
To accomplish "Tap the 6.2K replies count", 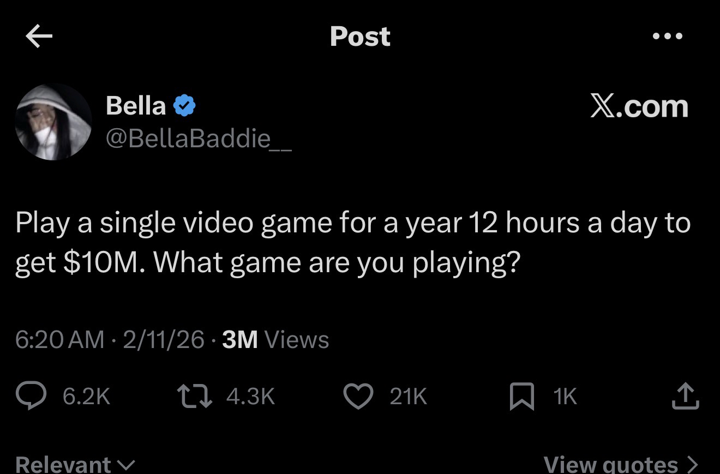I will point(86,397).
